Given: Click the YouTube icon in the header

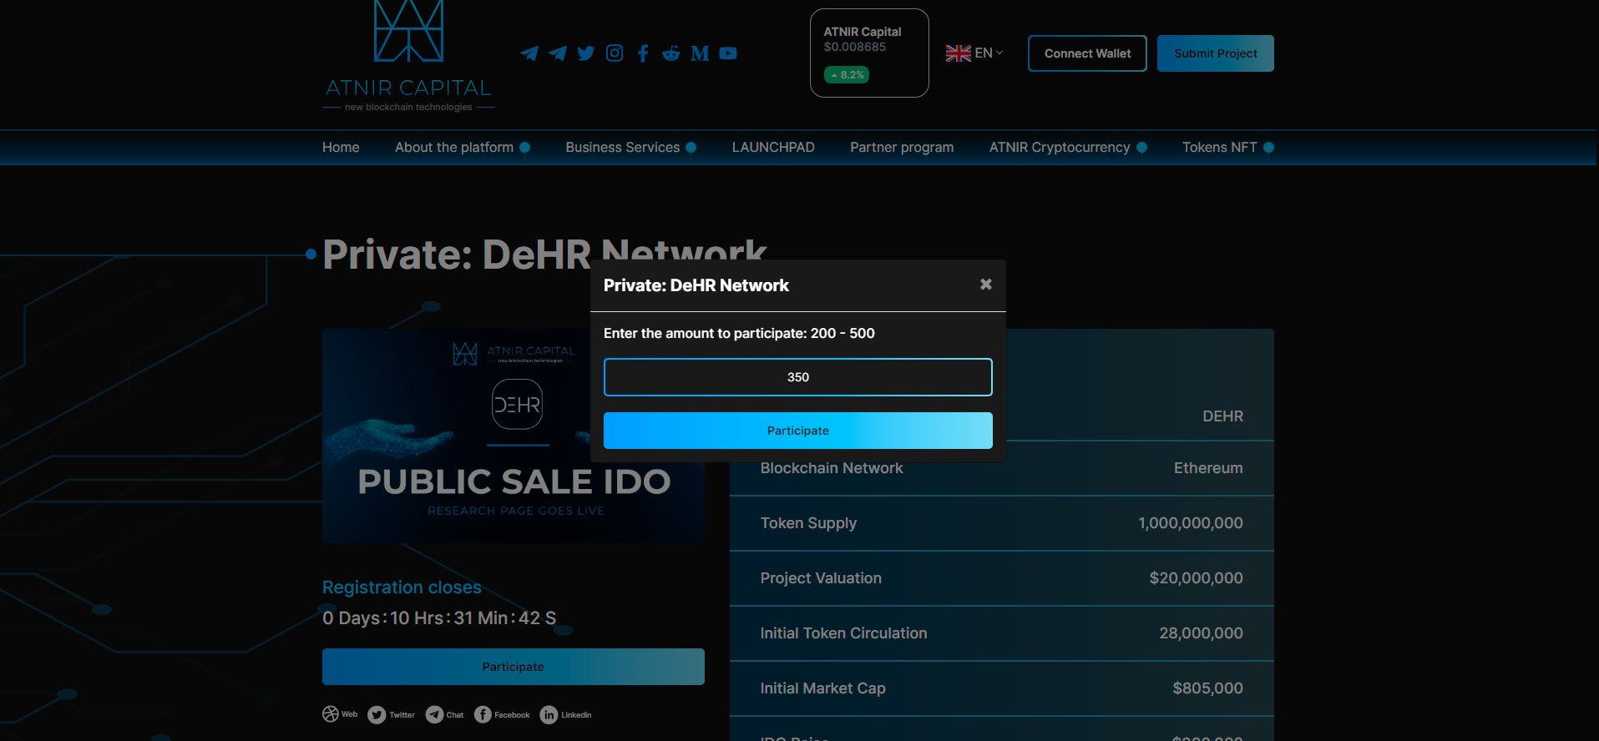Looking at the screenshot, I should click(x=728, y=53).
